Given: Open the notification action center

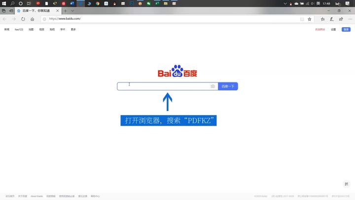Looking at the screenshot, I should point(348,3).
